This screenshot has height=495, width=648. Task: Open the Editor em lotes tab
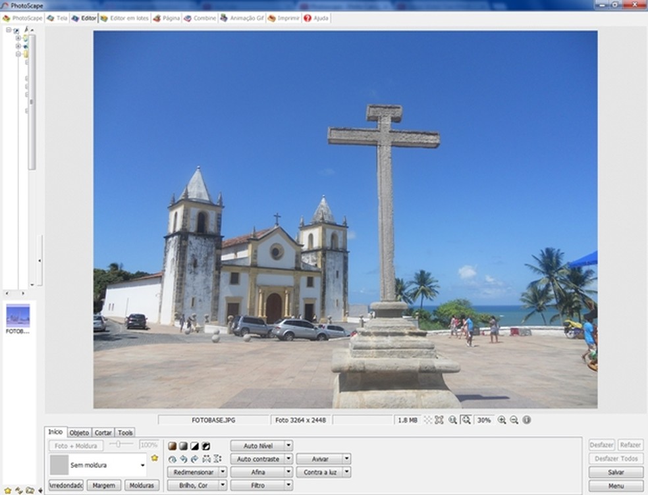coord(125,18)
